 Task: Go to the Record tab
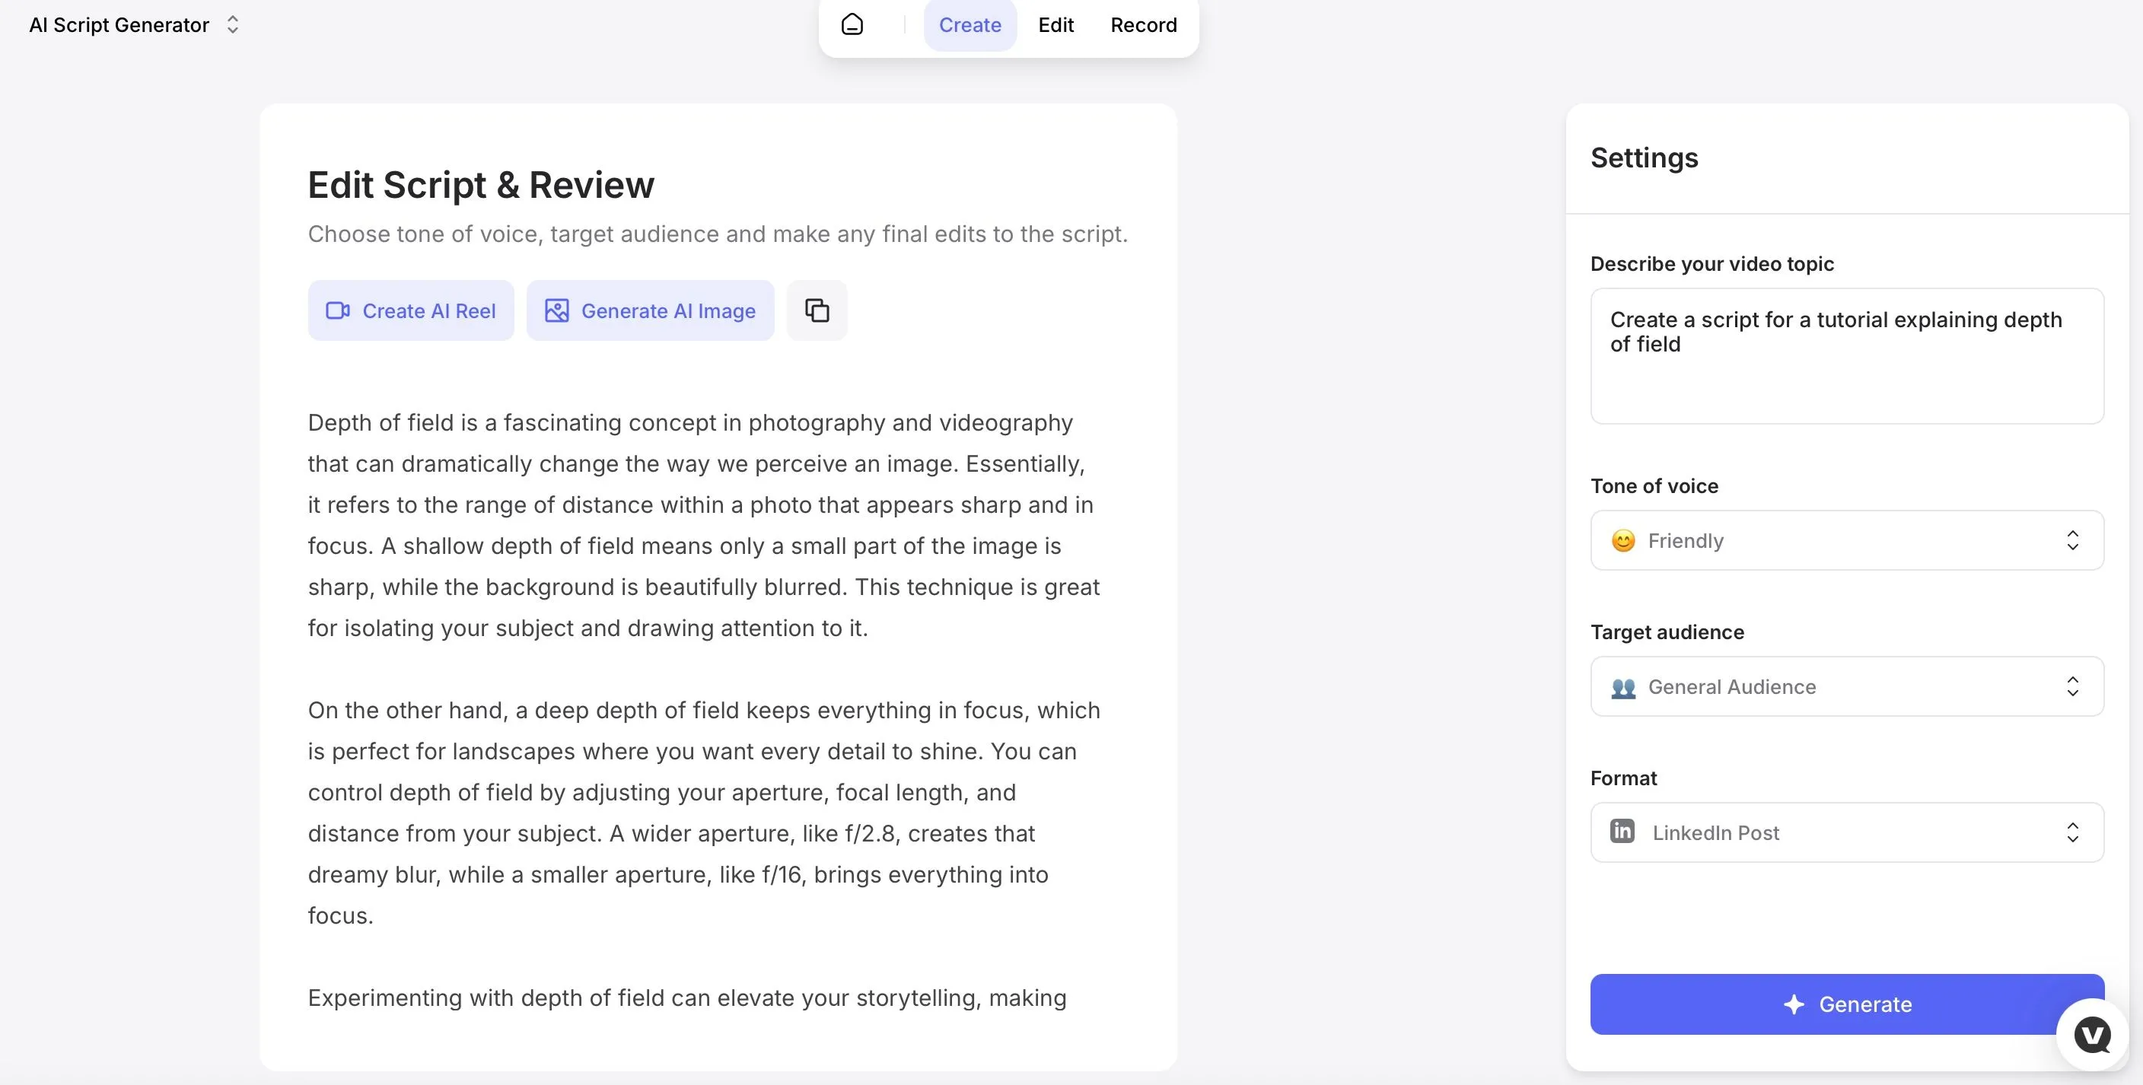click(1143, 25)
